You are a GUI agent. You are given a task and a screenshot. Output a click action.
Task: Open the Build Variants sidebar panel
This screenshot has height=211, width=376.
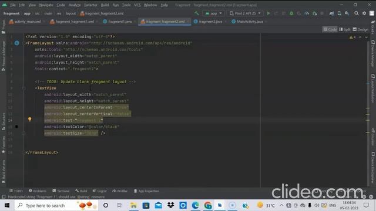(x=4, y=172)
